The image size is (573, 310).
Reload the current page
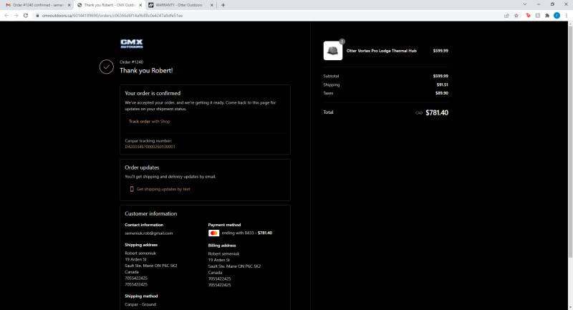pos(26,16)
